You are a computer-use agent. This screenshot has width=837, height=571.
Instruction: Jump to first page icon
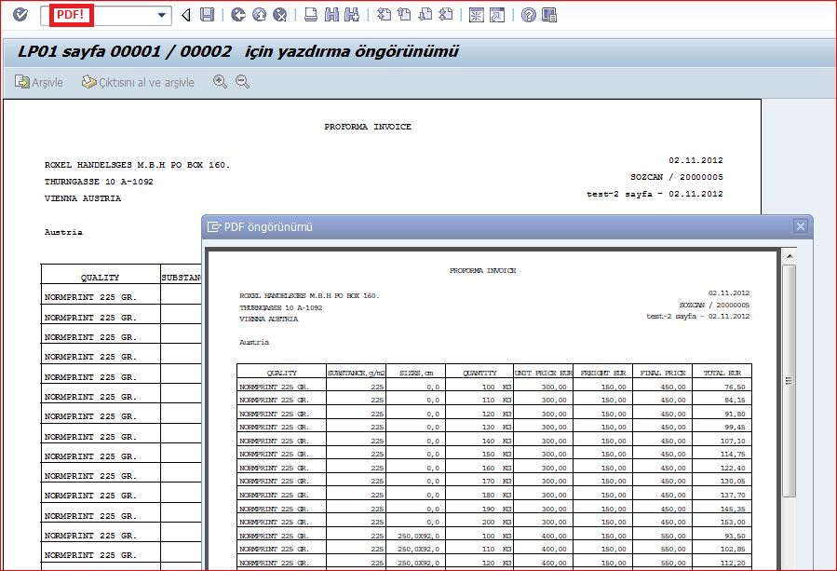(384, 15)
